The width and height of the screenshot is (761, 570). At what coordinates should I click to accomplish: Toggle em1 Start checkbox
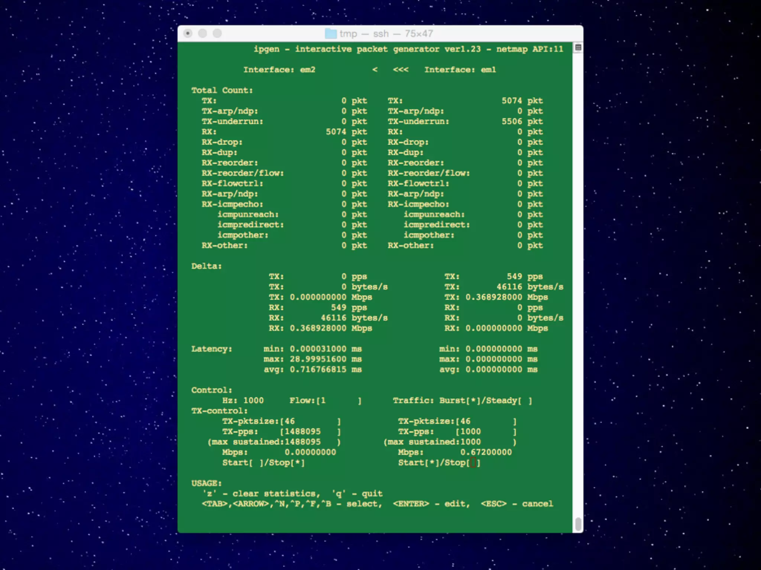tap(432, 463)
